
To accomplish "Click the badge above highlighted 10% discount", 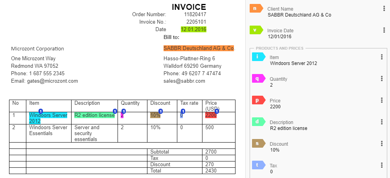I will click(161, 111).
